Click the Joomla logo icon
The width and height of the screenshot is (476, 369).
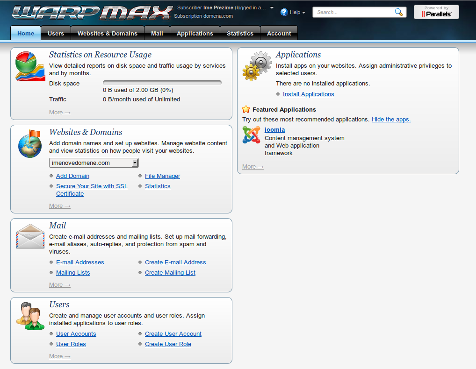click(251, 135)
